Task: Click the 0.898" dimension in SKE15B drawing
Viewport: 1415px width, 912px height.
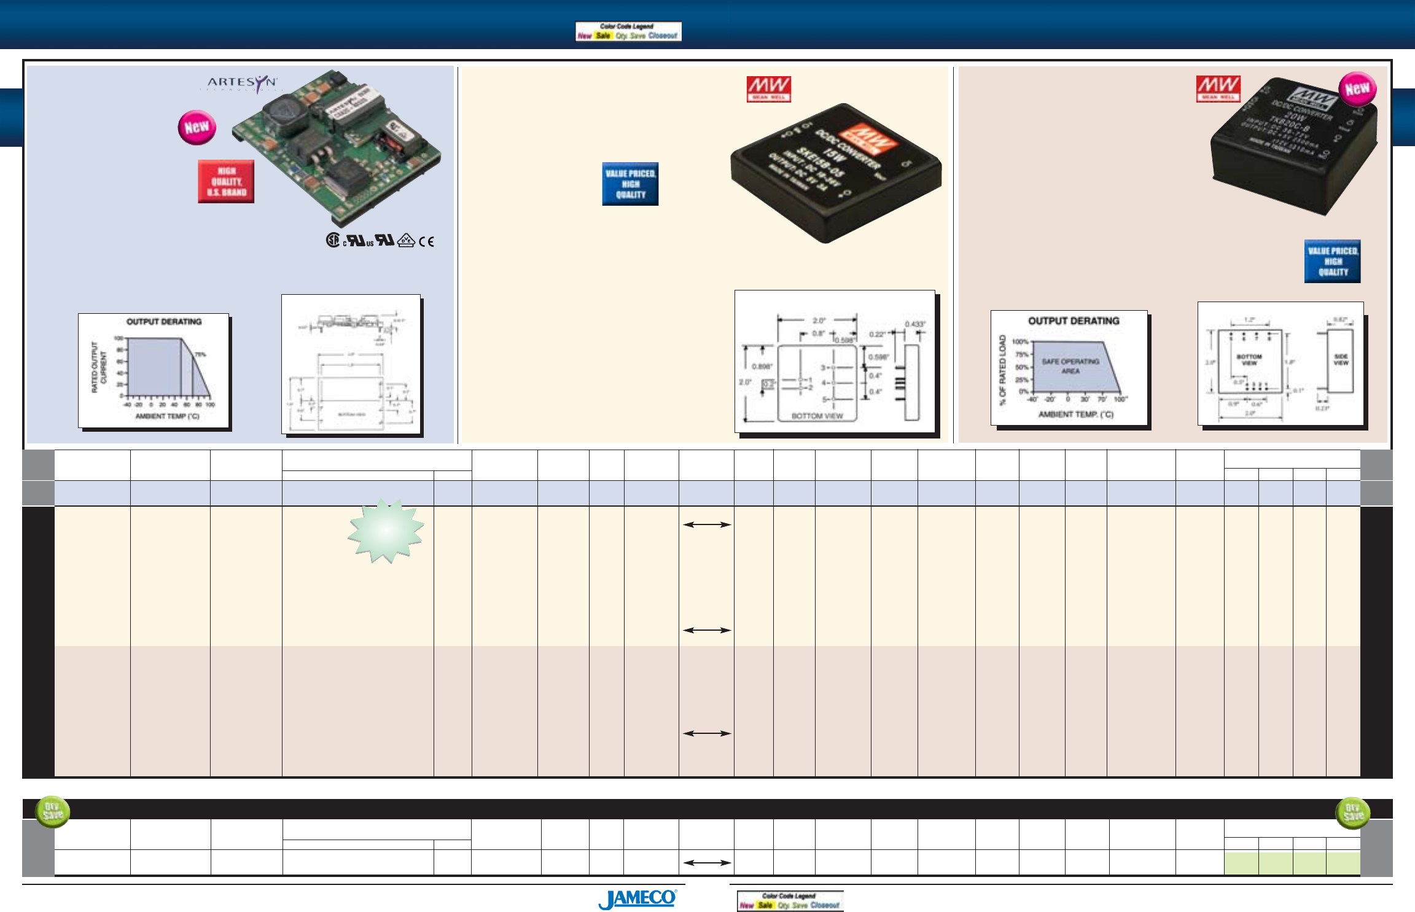Action: [762, 367]
